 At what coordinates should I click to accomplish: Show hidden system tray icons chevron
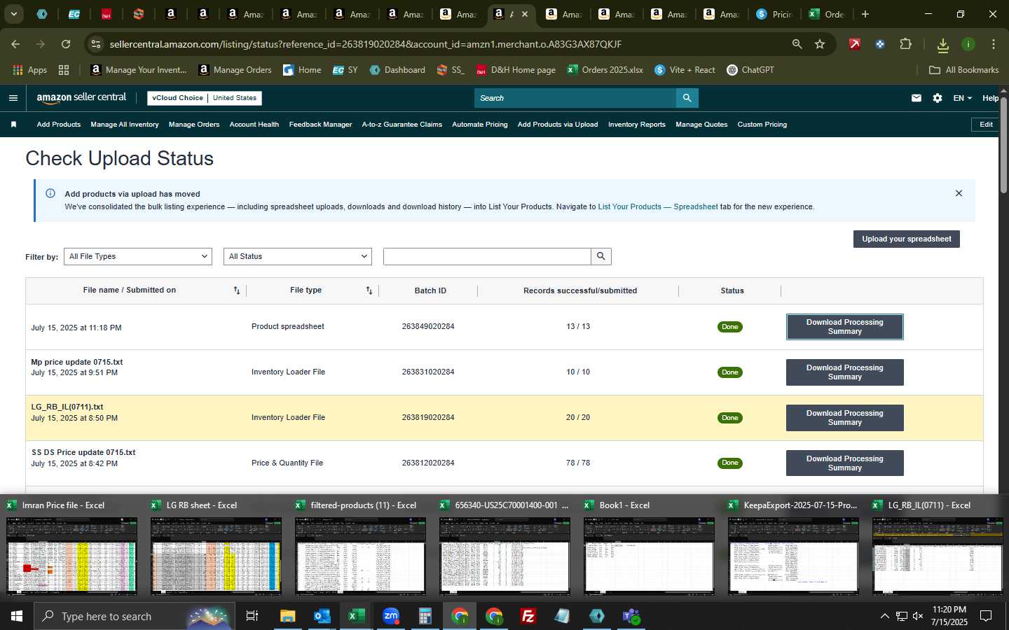[884, 616]
